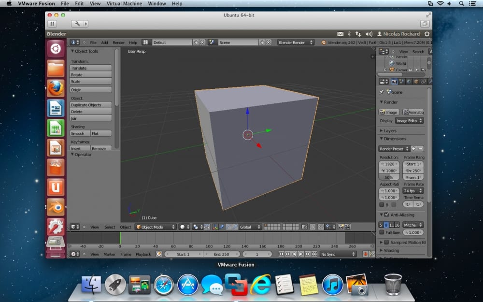The height and width of the screenshot is (302, 483).
Task: Click the OpenGL render animation clapper icon
Action: tap(347, 227)
